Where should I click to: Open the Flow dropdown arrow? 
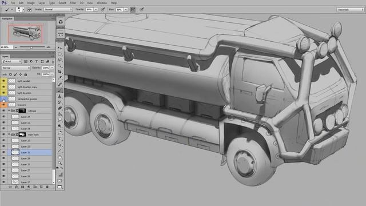(126, 10)
